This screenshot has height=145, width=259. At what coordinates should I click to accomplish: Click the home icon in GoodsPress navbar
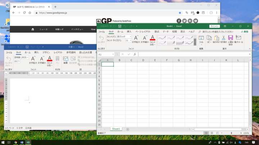[33, 29]
